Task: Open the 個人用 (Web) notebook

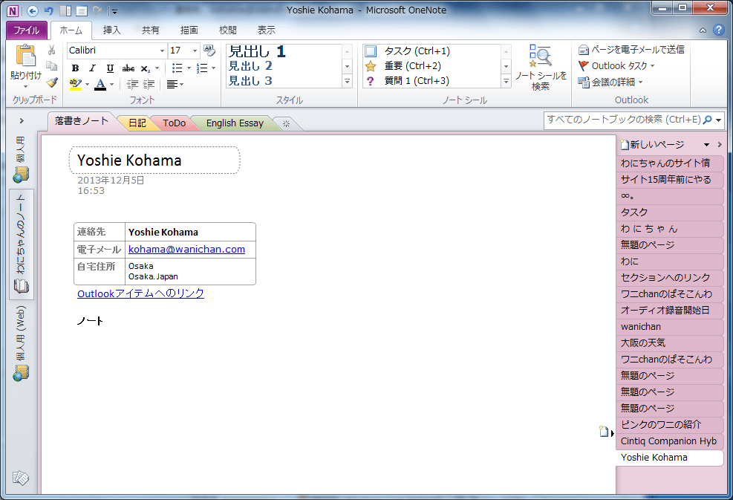Action: 21,343
